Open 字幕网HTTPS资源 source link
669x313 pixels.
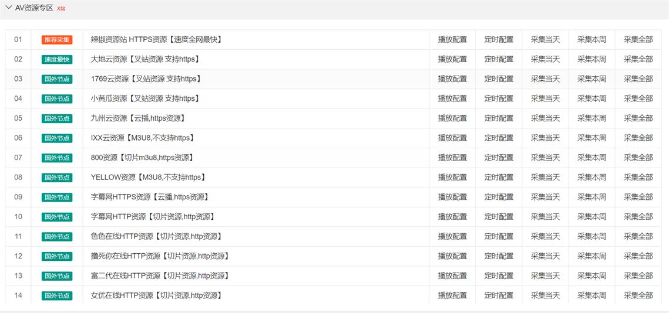(x=150, y=197)
